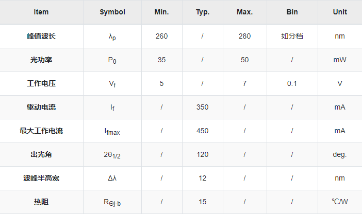The width and height of the screenshot is (362, 214).
Task: Select the 热阻 row label
Action: pos(41,202)
